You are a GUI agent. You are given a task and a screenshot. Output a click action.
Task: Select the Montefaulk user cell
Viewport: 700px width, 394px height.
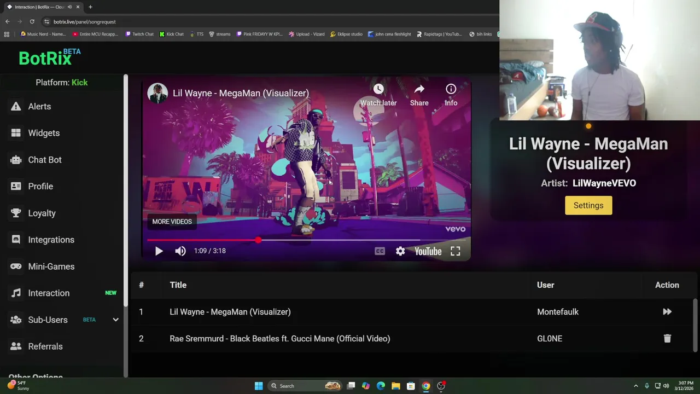(x=558, y=312)
